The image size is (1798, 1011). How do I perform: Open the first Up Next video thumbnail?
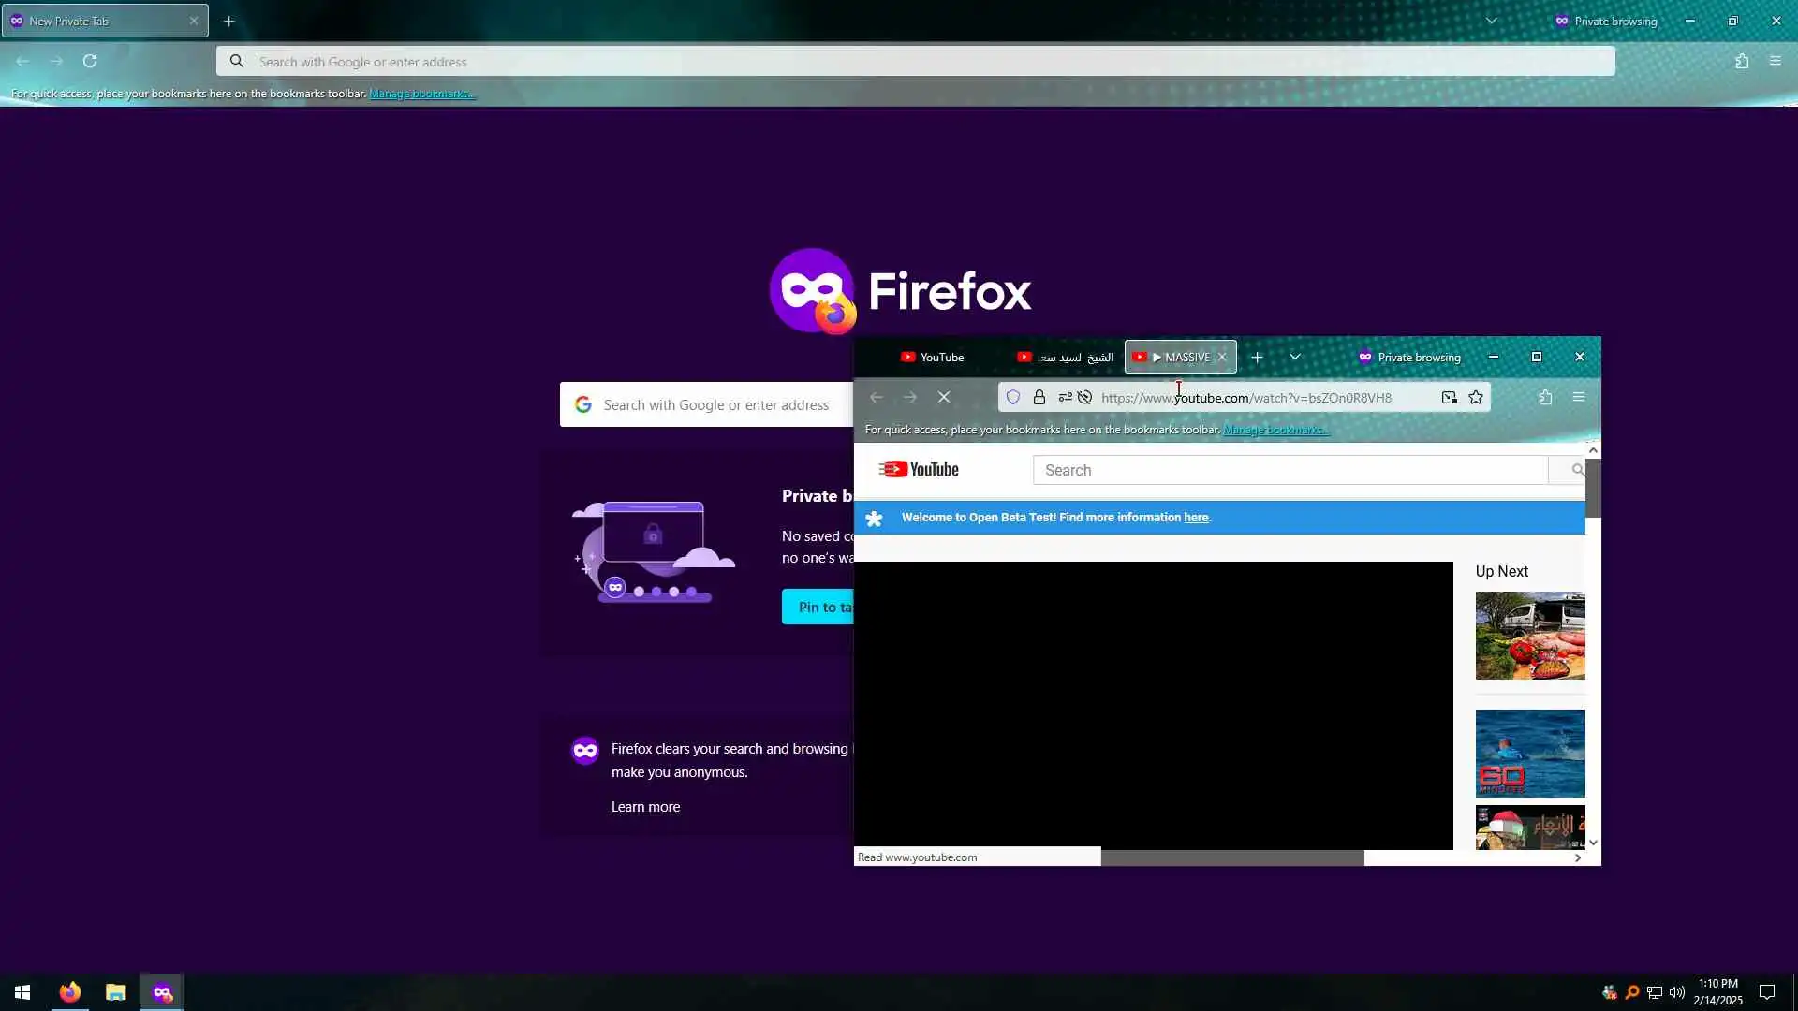[x=1529, y=636]
